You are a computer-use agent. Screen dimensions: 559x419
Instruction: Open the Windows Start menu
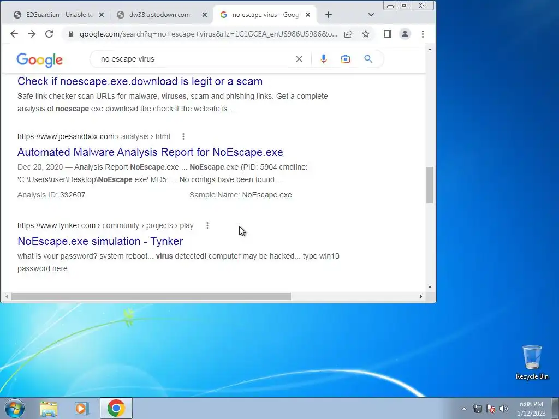pos(14,408)
